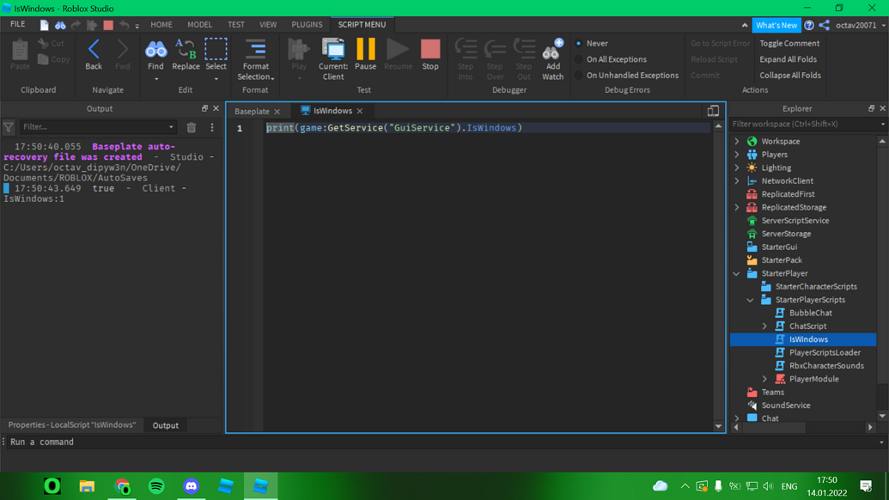Undock the Output panel
Screen dimensions: 889x500
tap(204, 108)
